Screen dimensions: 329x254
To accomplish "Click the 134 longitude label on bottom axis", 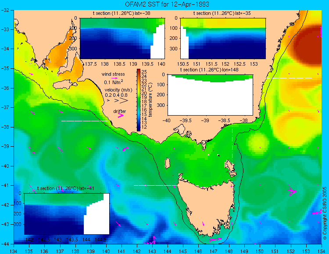I will [x=14, y=251].
